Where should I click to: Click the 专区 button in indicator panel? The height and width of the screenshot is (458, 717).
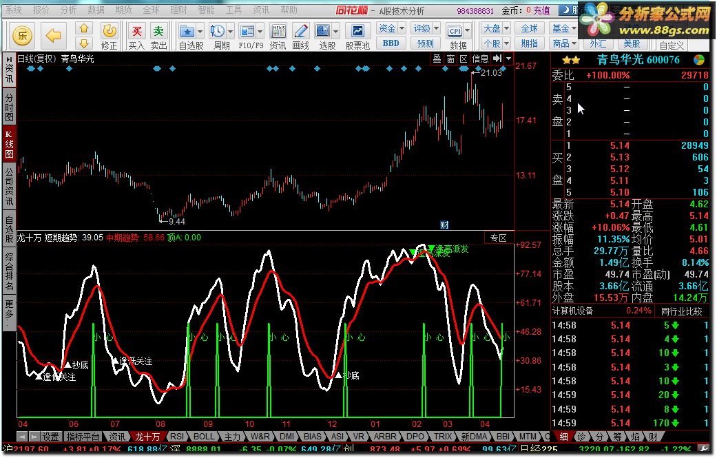pos(499,238)
